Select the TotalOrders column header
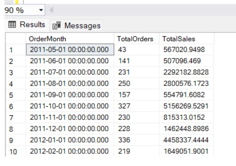The height and width of the screenshot is (166, 236). pyautogui.click(x=137, y=39)
